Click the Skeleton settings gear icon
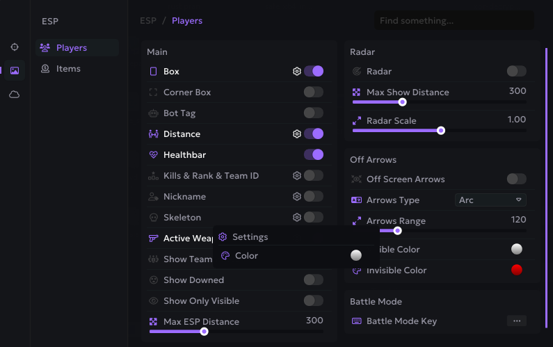This screenshot has width=553, height=347. tap(297, 217)
